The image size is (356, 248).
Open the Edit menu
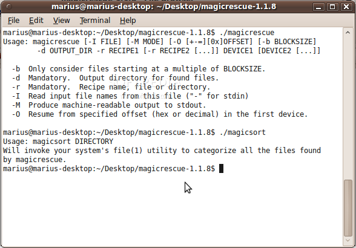coord(36,21)
